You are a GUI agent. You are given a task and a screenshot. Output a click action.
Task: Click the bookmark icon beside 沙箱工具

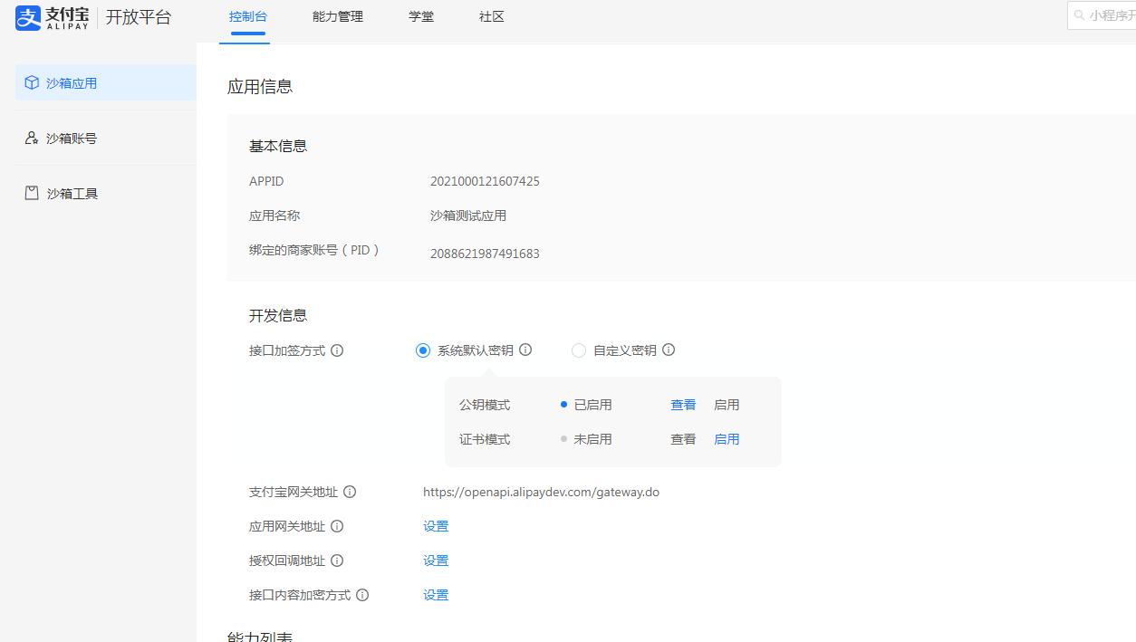pyautogui.click(x=31, y=193)
